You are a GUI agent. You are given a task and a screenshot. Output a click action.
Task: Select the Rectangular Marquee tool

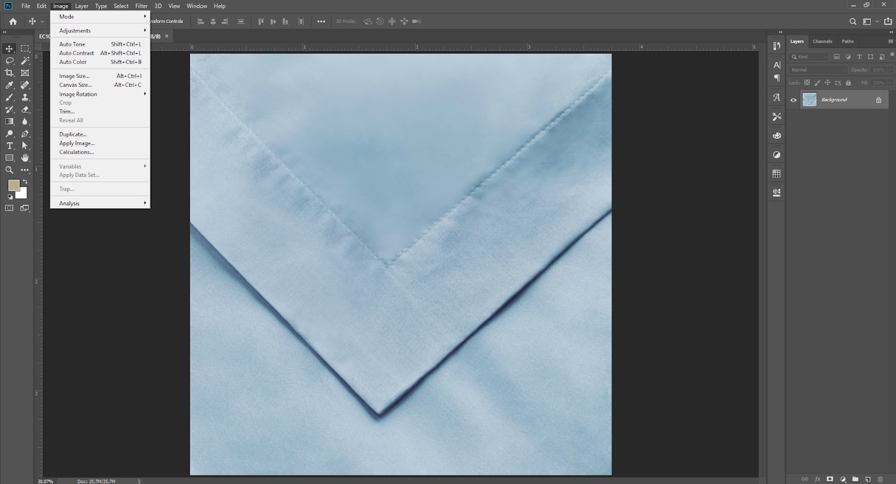coord(25,49)
